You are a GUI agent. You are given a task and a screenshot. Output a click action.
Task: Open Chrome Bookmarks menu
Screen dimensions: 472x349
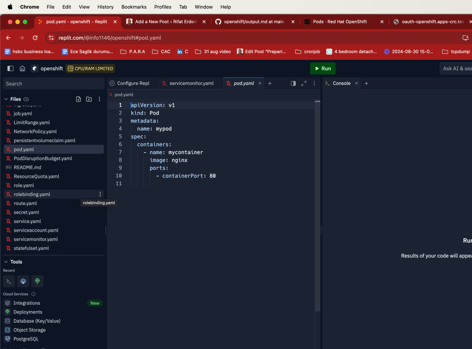(x=134, y=7)
